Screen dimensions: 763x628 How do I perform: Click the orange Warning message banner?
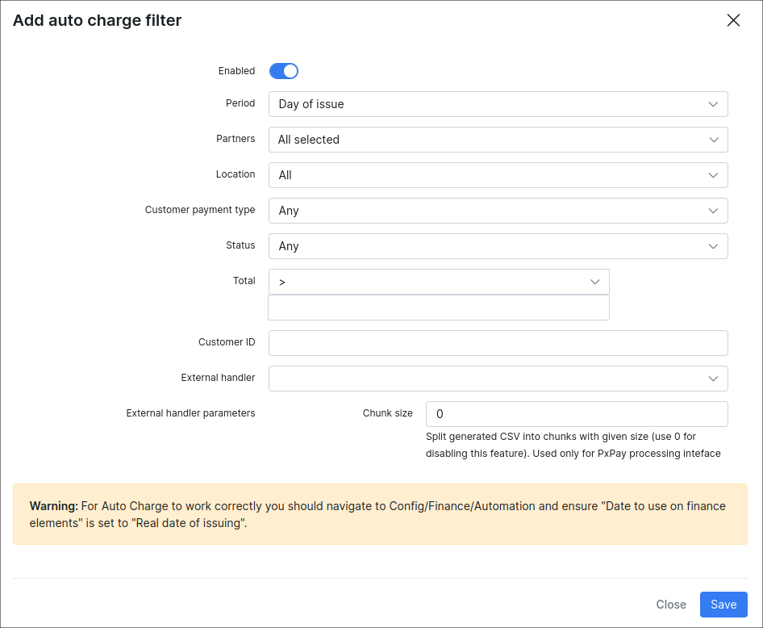[380, 514]
